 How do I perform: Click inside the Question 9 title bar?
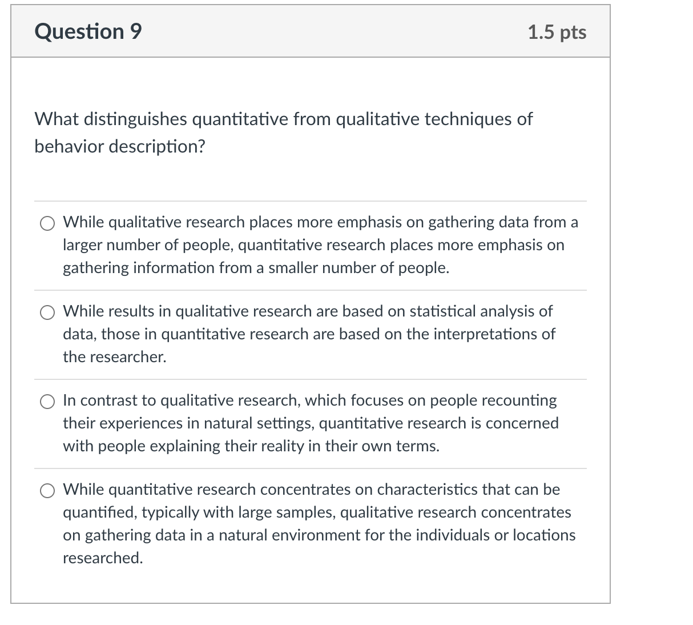(311, 32)
